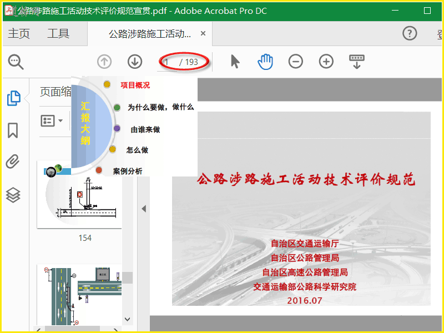Click 怎么做 outline item
Image resolution: width=444 pixels, height=333 pixels.
(x=137, y=150)
